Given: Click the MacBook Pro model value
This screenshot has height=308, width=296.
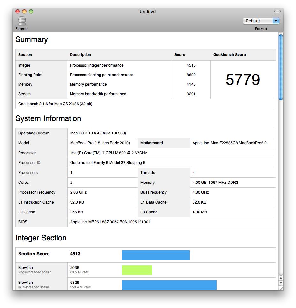Looking at the screenshot, I should [x=100, y=143].
